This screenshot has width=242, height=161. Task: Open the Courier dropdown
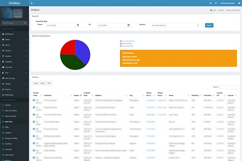(x=174, y=25)
